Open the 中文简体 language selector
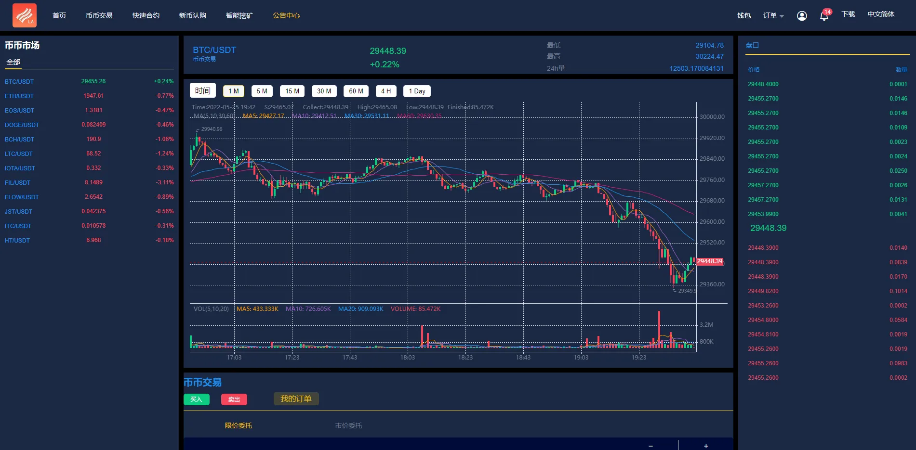The image size is (916, 450). coord(880,14)
